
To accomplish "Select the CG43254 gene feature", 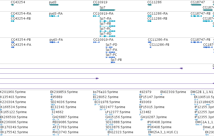I will 12,5.
